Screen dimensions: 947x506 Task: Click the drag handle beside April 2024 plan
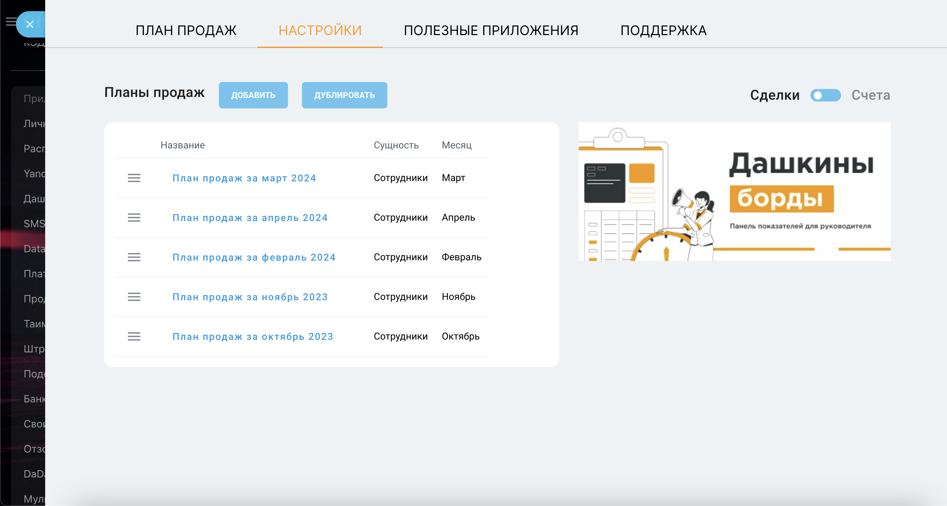click(134, 218)
